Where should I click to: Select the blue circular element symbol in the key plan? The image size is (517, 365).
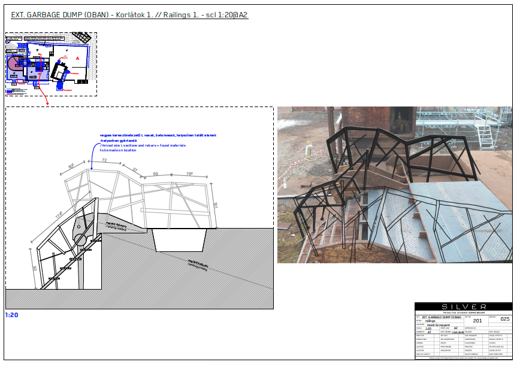pos(29,63)
